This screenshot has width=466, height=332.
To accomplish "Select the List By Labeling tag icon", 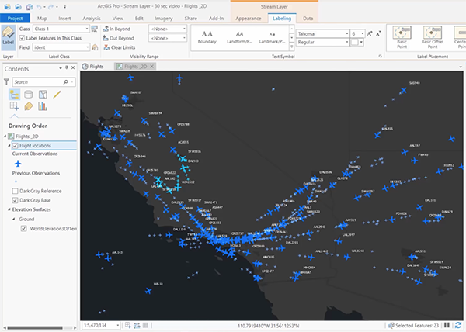I will [29, 106].
